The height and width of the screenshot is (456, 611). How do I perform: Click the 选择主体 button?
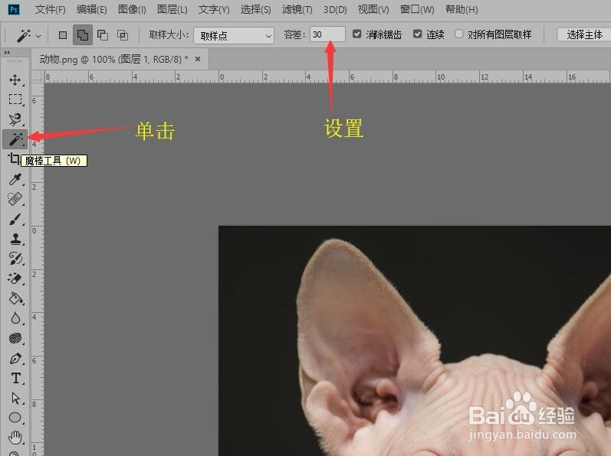point(584,34)
